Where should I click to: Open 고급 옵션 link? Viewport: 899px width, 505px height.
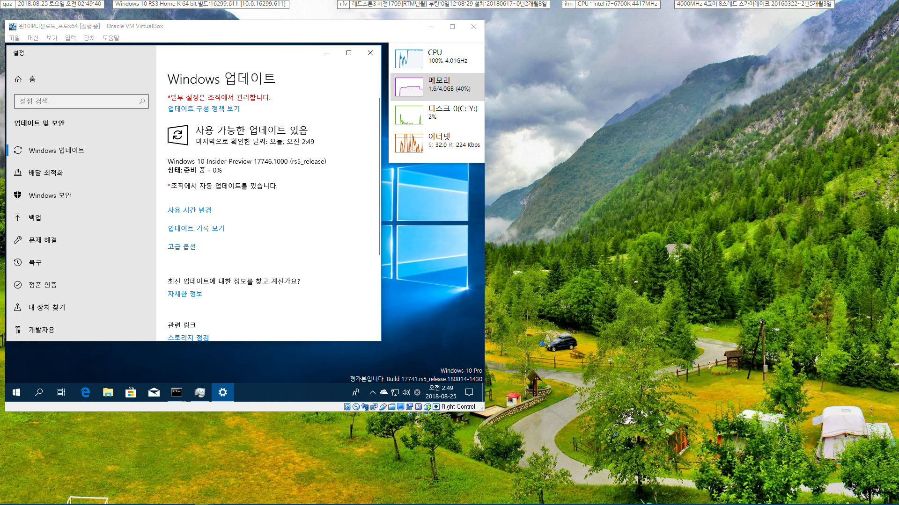click(182, 246)
